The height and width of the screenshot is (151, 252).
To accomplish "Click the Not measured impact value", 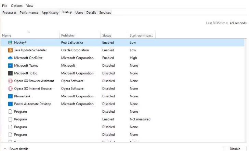I will [140, 119].
